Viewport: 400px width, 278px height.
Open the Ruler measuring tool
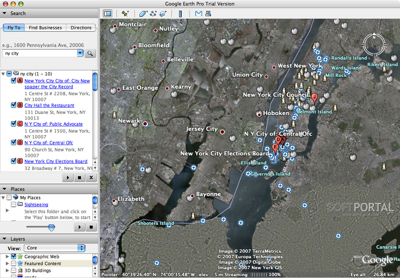click(x=180, y=14)
